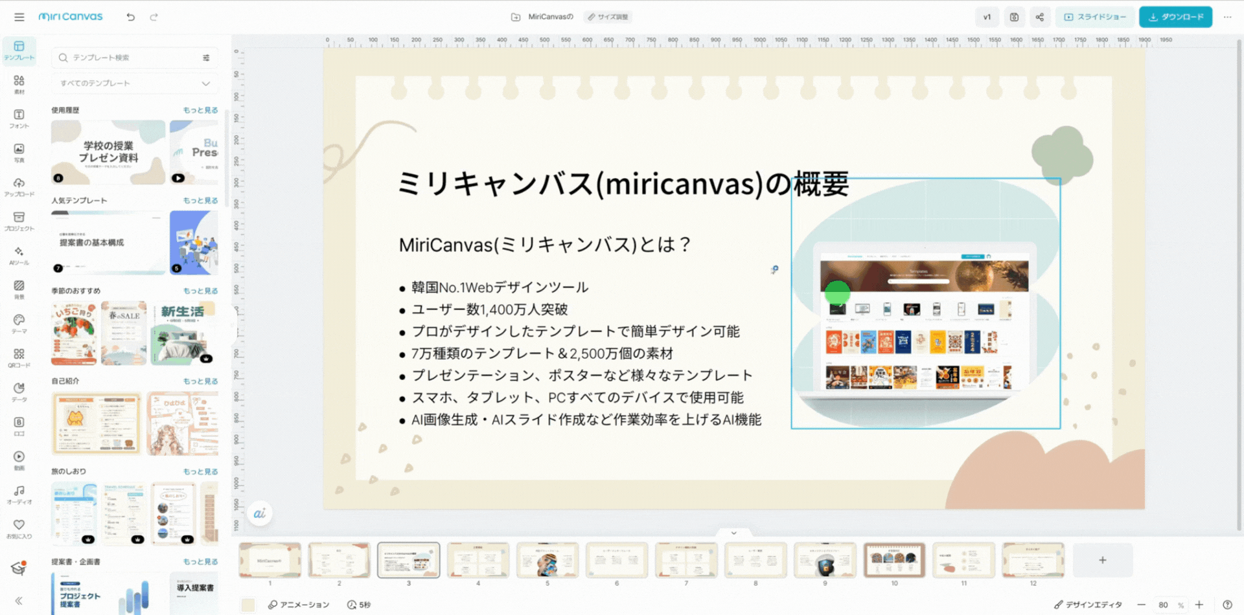Screen dimensions: 1244x615
Task: Click the save icon in top bar
Action: click(x=1014, y=17)
